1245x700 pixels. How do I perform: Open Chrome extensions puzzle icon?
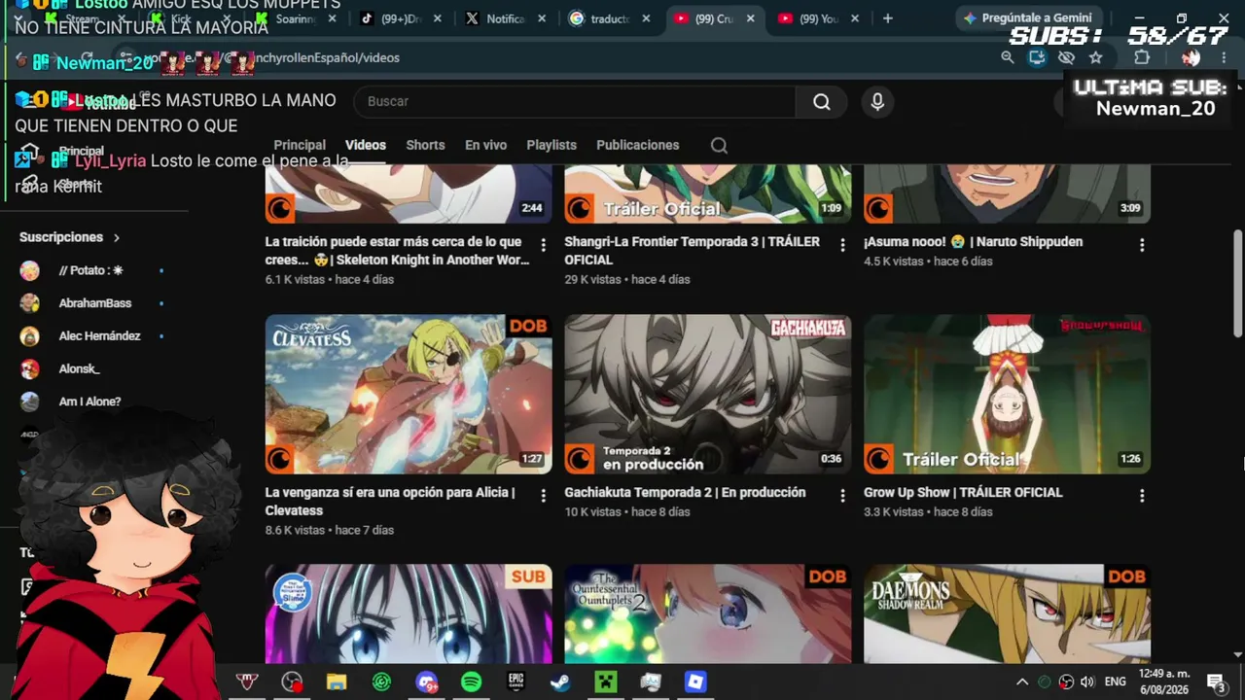pos(1142,57)
